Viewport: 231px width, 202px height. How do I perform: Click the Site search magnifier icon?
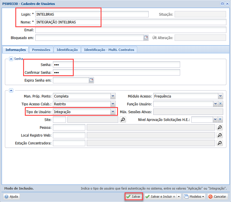(123, 120)
